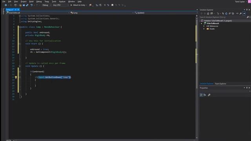The image size is (251, 141).
Task: Click the New Project icon in main toolbar
Action: click(15, 5)
